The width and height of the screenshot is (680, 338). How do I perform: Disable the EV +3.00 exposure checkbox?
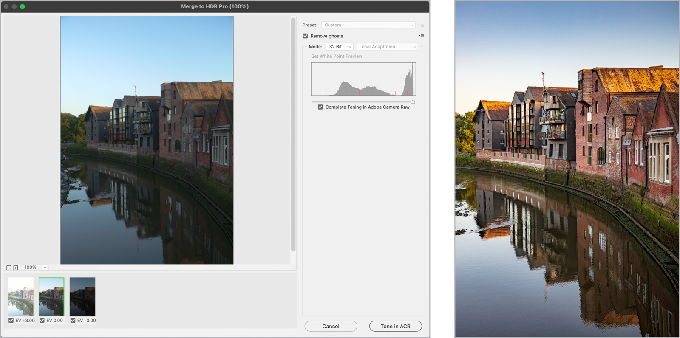(x=11, y=321)
